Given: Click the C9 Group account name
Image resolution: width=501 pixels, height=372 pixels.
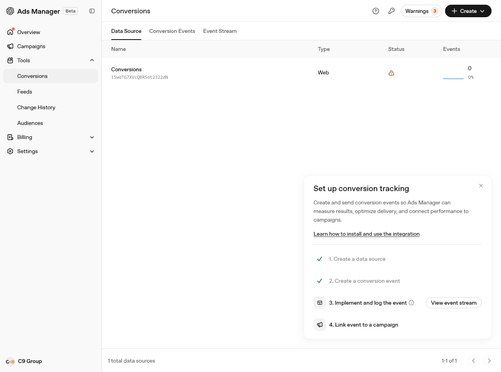Looking at the screenshot, I should click(30, 361).
